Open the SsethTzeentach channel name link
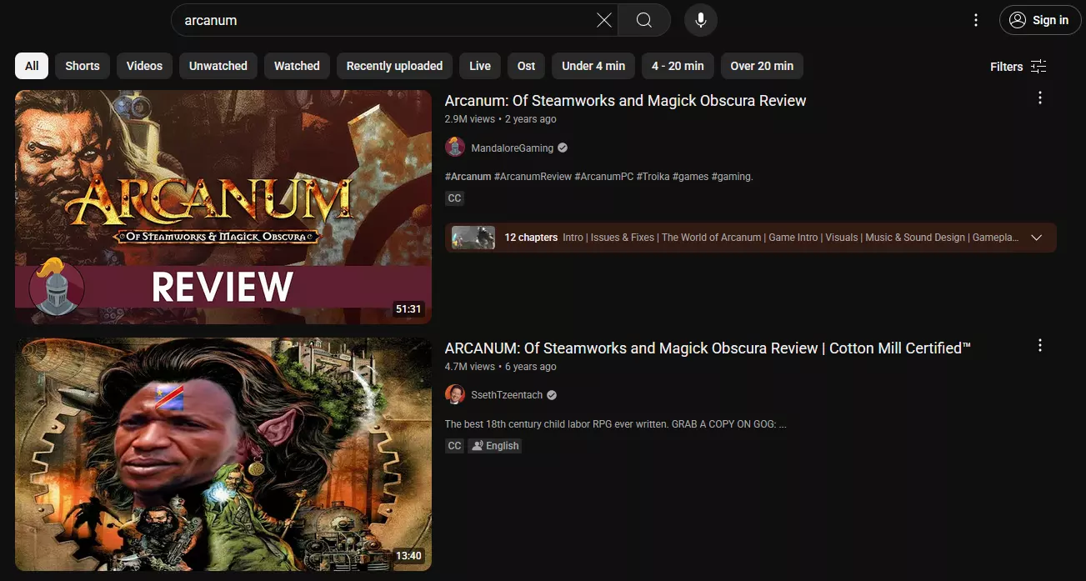This screenshot has width=1086, height=581. (x=507, y=395)
